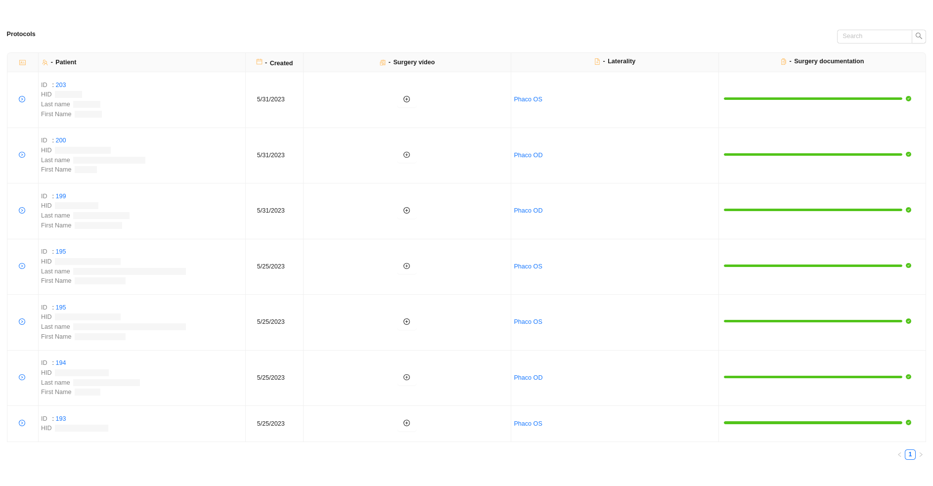Add surgery video for patient 194
Screen dimensions: 933x486
406,377
